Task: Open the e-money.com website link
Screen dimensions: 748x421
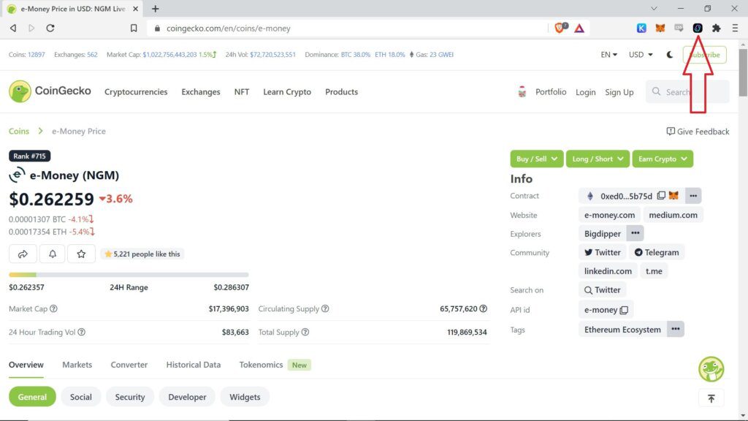Action: pyautogui.click(x=609, y=215)
